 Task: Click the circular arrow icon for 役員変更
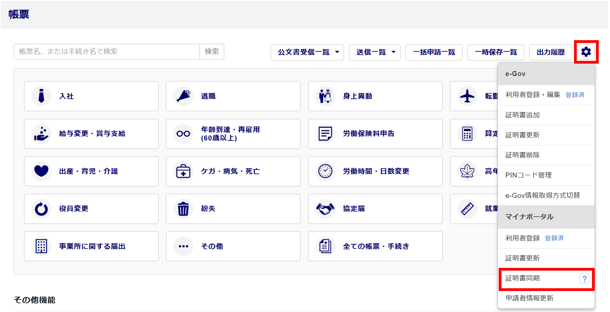pos(41,209)
